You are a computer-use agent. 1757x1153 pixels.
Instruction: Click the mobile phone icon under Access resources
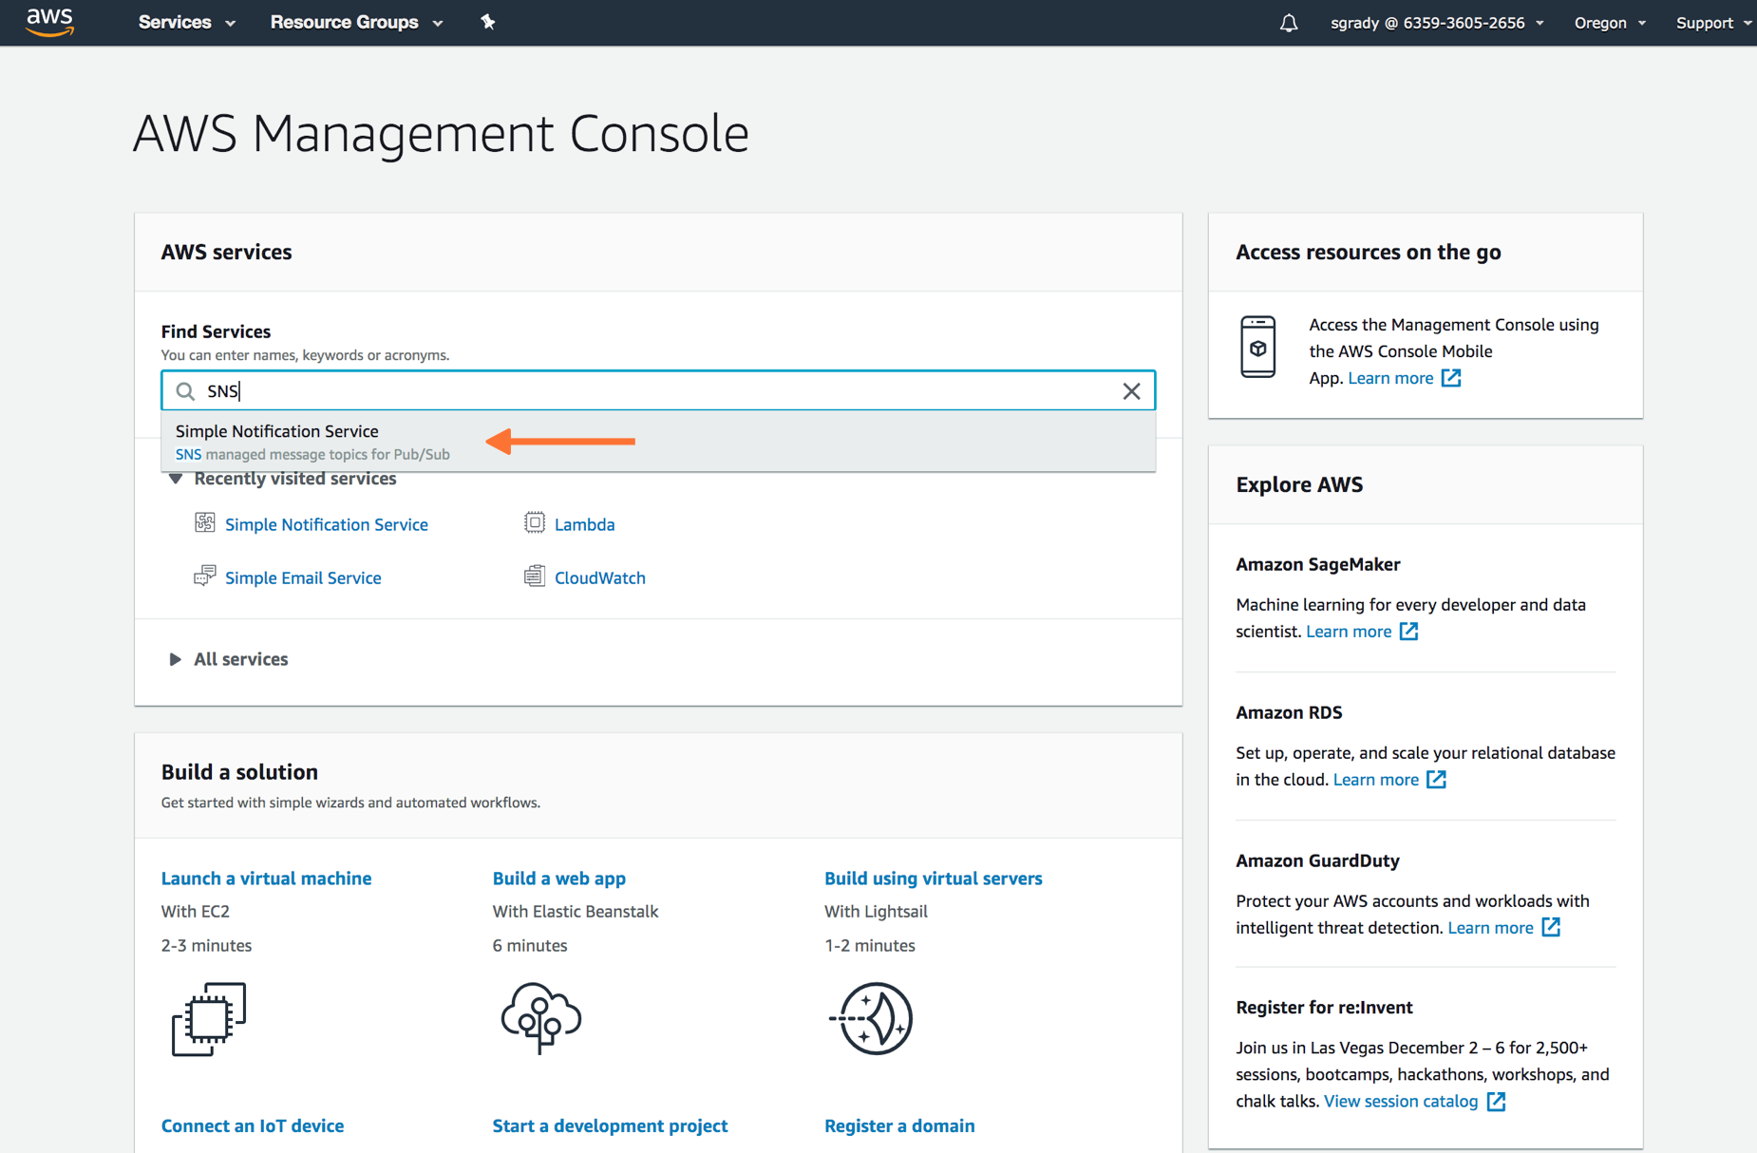pos(1258,348)
